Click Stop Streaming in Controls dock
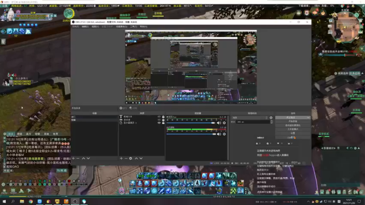This screenshot has width=365, height=205. click(291, 118)
